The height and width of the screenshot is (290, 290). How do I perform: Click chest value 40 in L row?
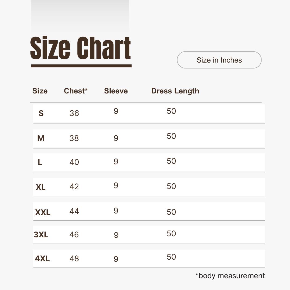(x=74, y=162)
